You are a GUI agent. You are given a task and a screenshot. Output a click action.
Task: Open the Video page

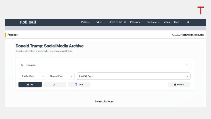tap(167, 22)
